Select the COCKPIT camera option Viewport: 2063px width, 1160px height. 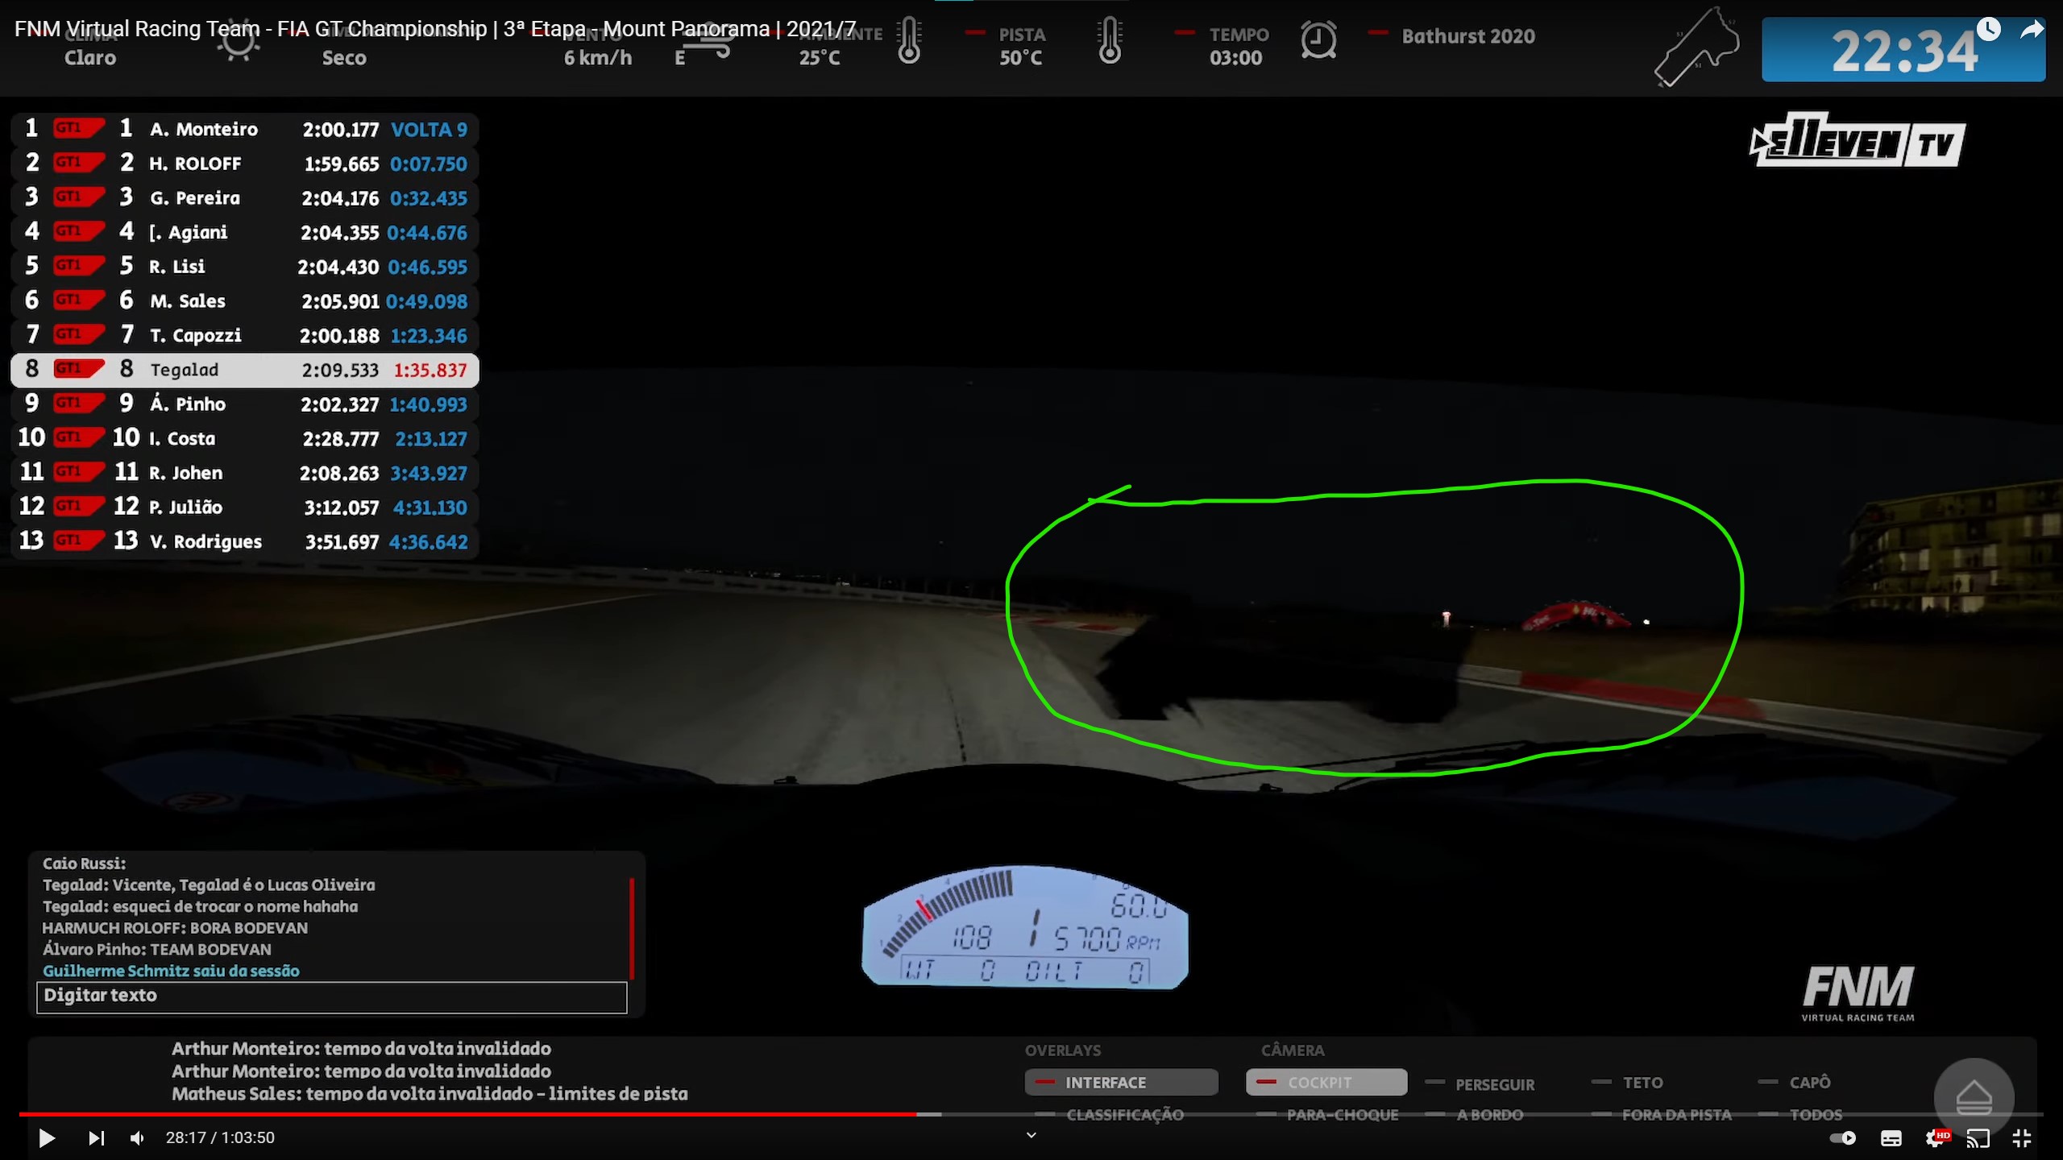coord(1326,1082)
